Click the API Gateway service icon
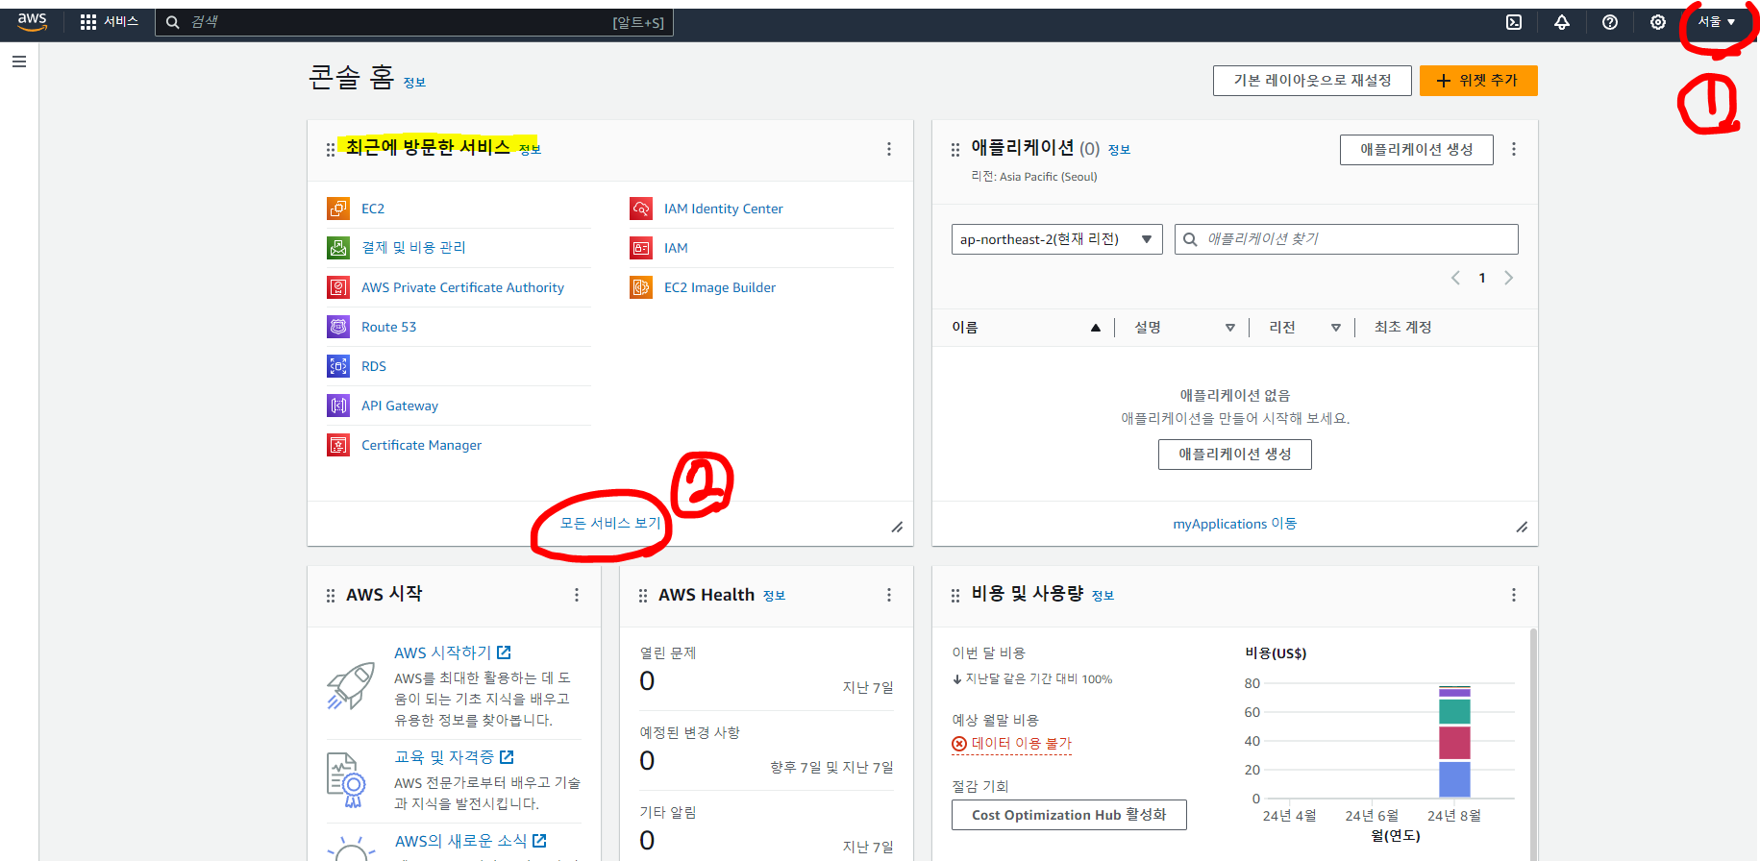The width and height of the screenshot is (1760, 861). coord(338,406)
